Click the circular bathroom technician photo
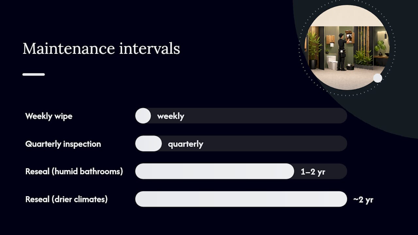Screen dimensions: 418x235 (x=347, y=47)
